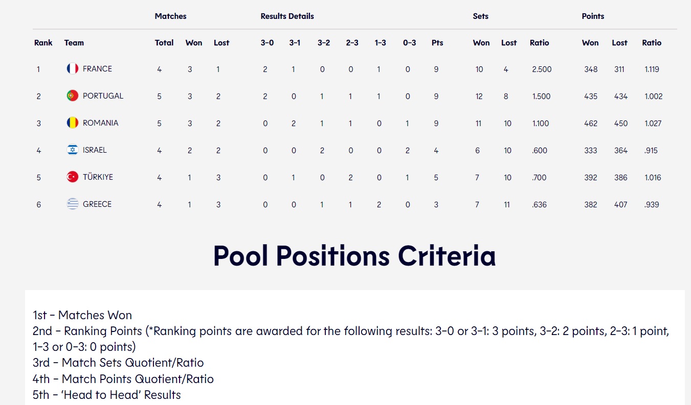Viewport: 691px width, 405px height.
Task: Click the Pts column header
Action: 437,43
